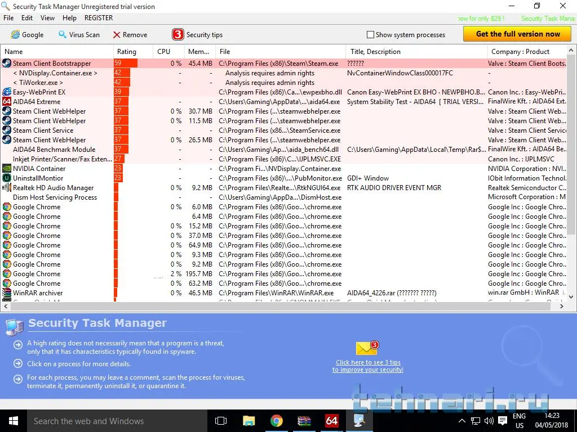The width and height of the screenshot is (577, 432).
Task: Open the View menu
Action: [47, 18]
